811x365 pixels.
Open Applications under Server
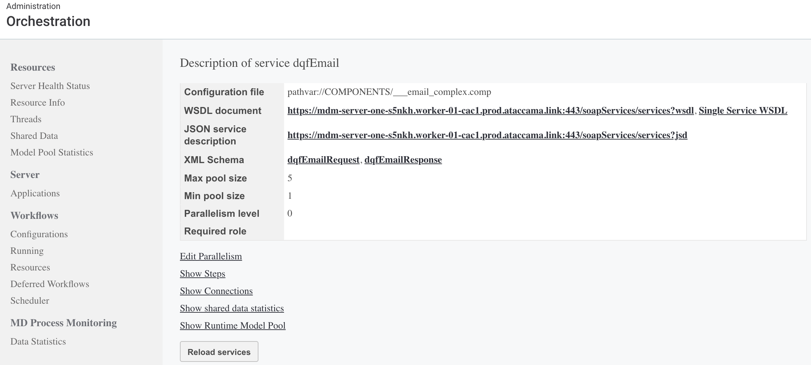coord(35,193)
